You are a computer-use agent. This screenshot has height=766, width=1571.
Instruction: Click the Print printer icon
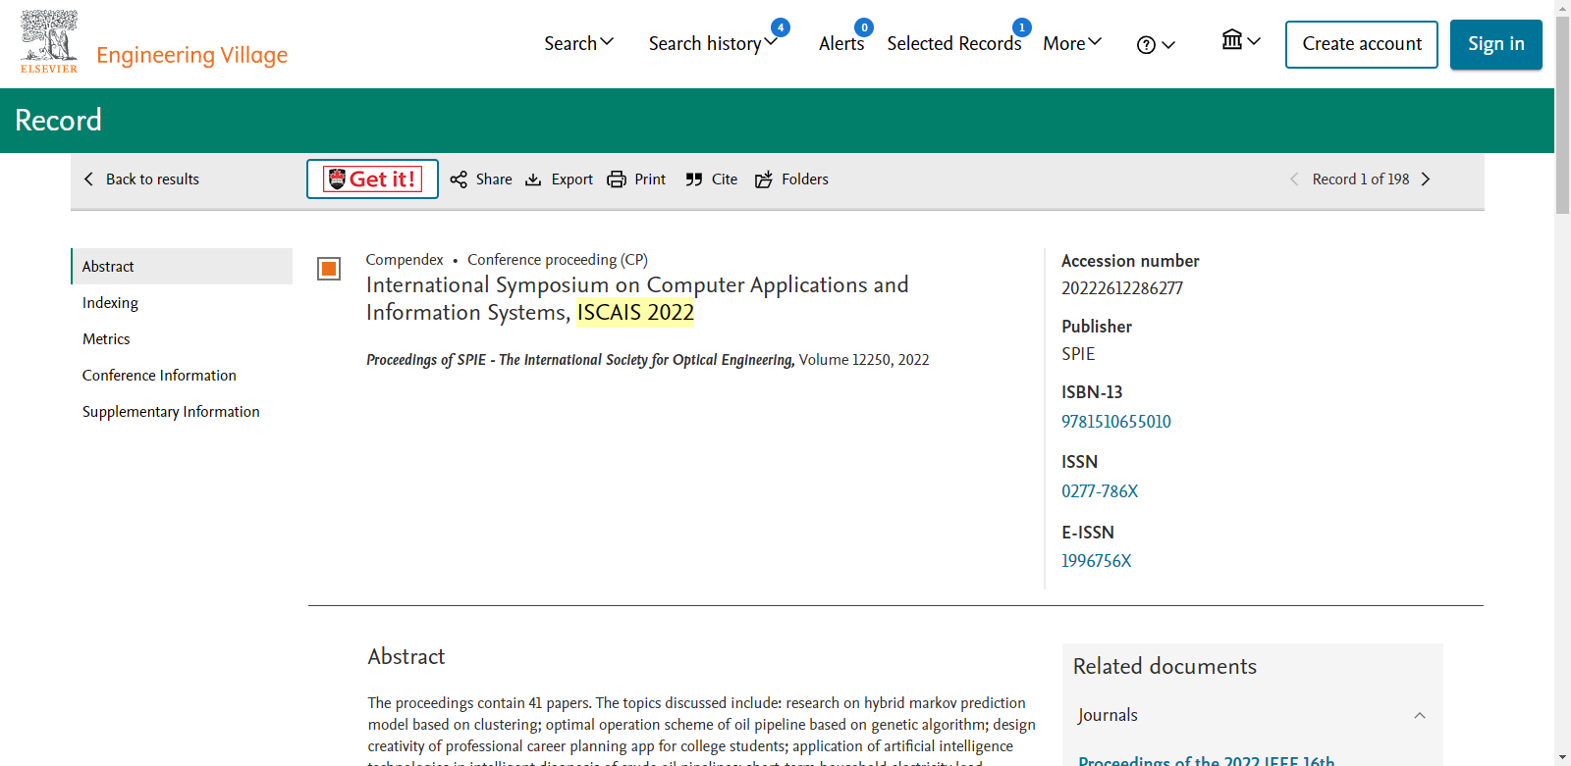tap(617, 179)
